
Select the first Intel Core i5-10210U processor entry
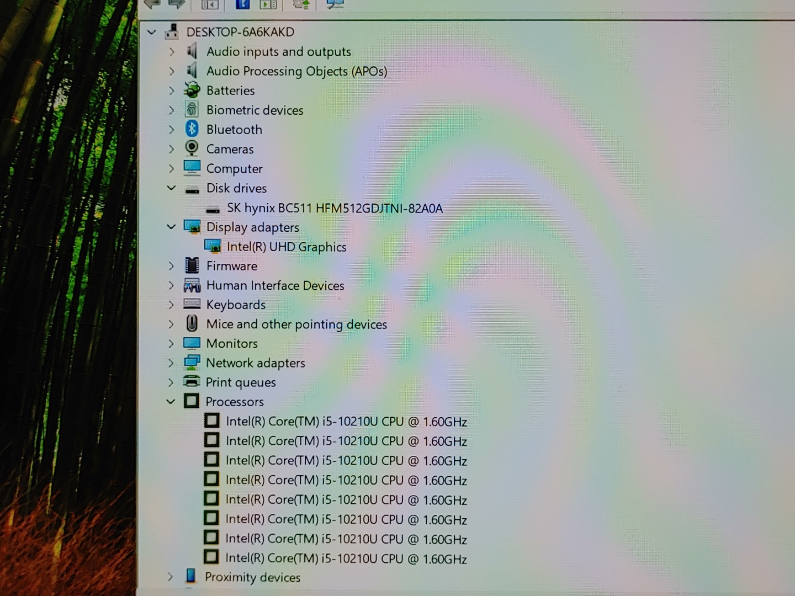(x=346, y=422)
